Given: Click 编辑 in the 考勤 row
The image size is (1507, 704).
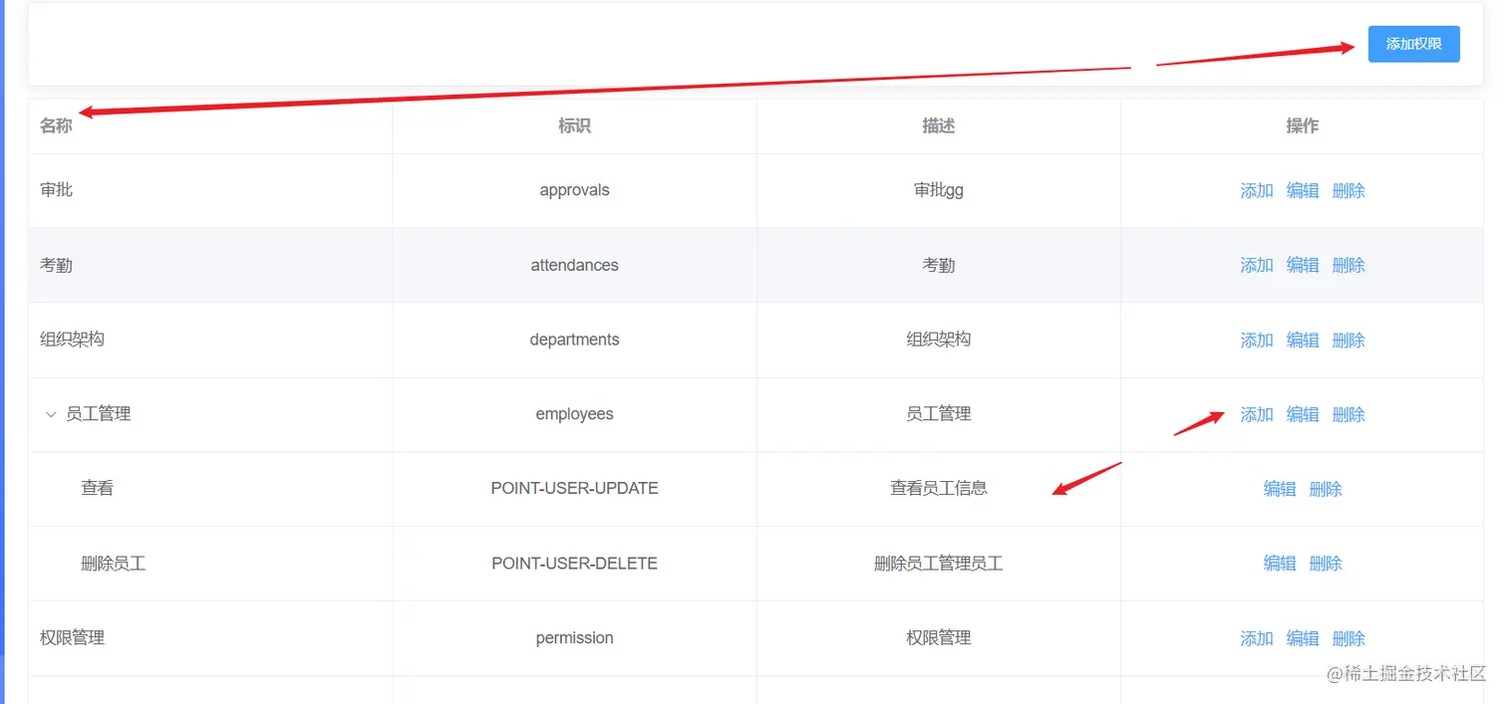Looking at the screenshot, I should (x=1303, y=265).
